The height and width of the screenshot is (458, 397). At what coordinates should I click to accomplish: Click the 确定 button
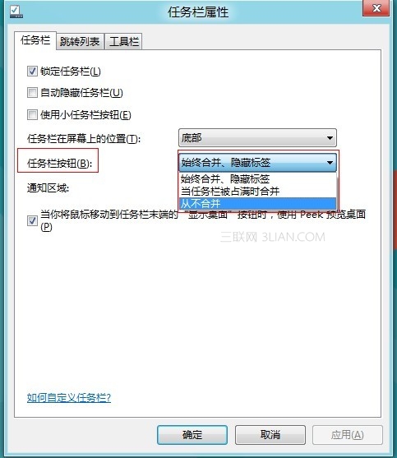point(192,435)
